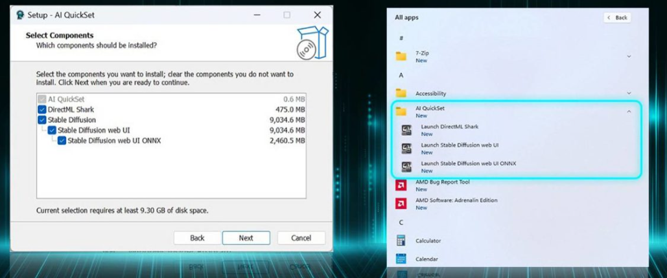Click Back in the setup wizard
Viewport: 667px width, 278px height.
tap(197, 238)
